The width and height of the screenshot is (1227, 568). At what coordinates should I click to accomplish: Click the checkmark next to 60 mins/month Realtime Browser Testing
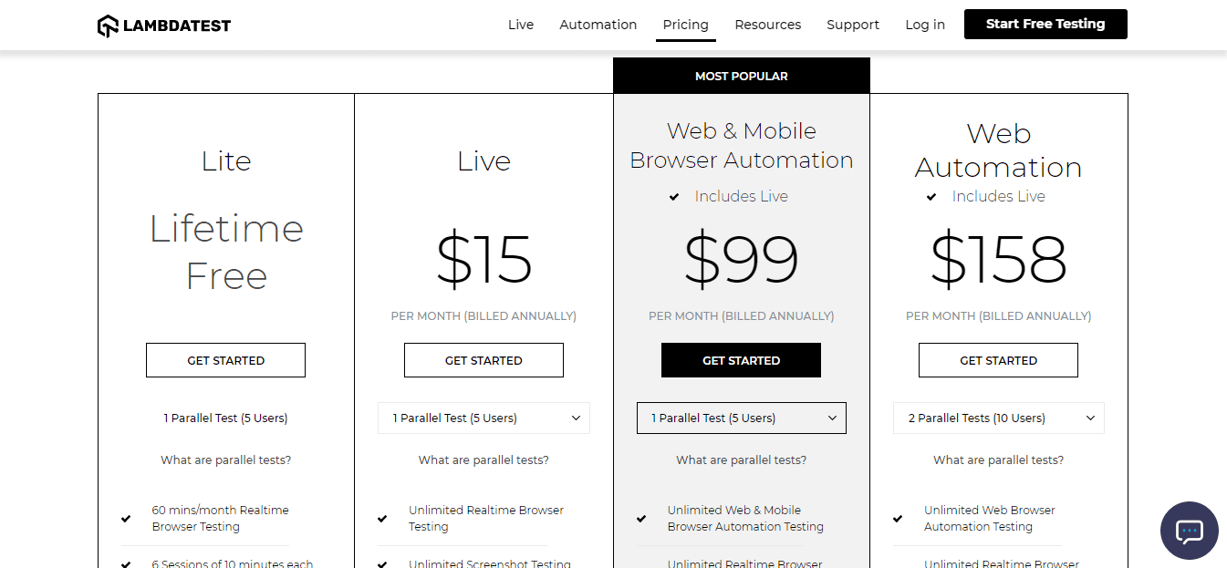125,519
